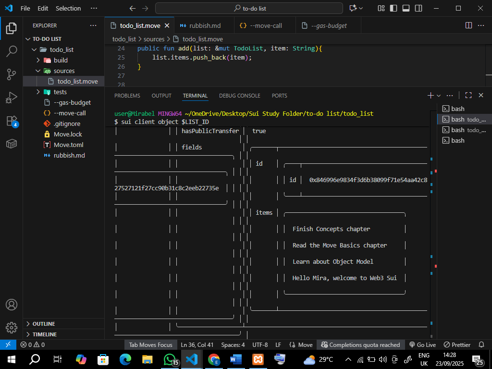This screenshot has width=492, height=369.
Task: Open the Accounts menu in activity bar
Action: [12, 305]
